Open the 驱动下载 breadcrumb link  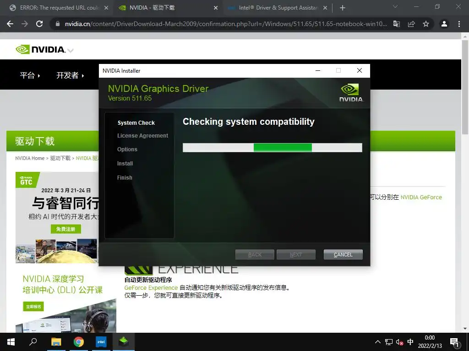tap(60, 158)
